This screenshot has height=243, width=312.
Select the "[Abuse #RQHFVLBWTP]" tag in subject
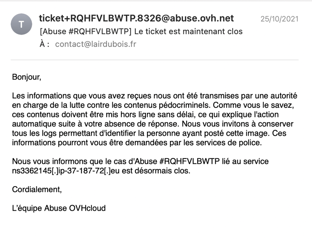coord(86,31)
